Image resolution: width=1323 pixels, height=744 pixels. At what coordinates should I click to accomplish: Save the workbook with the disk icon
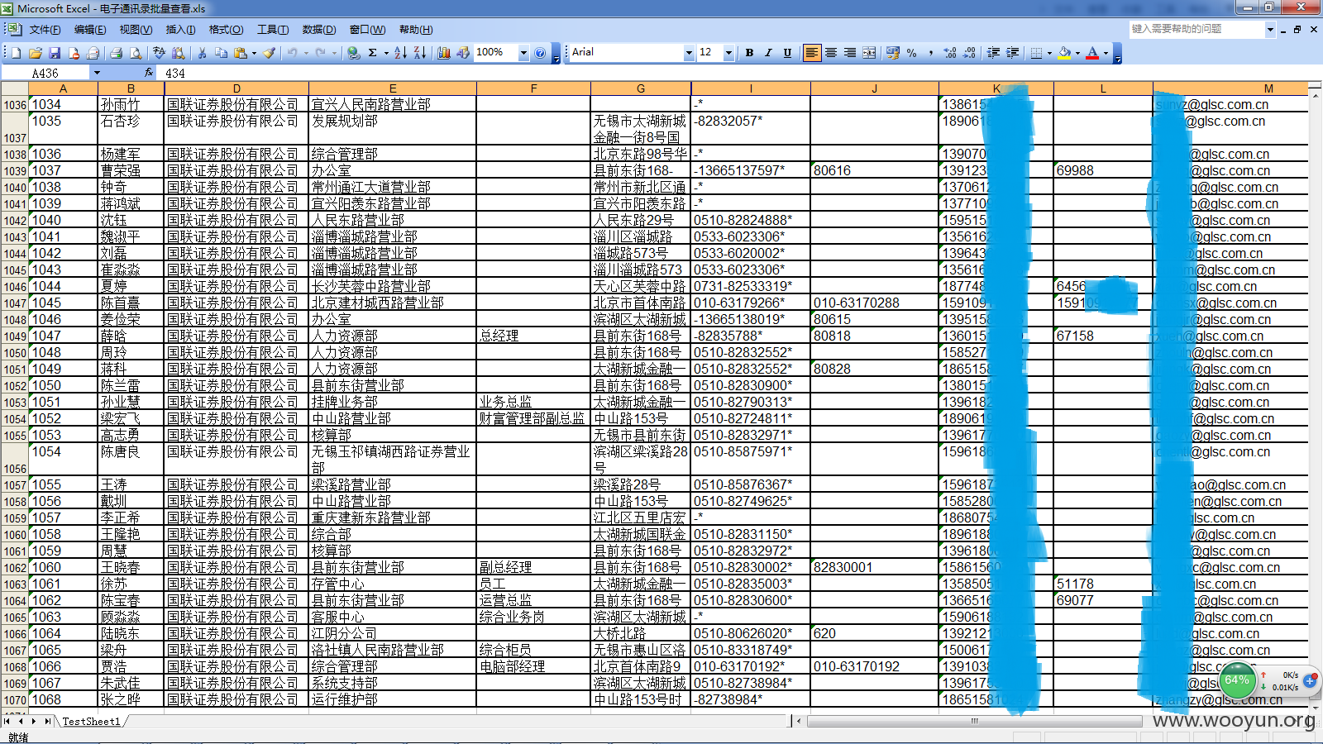point(55,53)
